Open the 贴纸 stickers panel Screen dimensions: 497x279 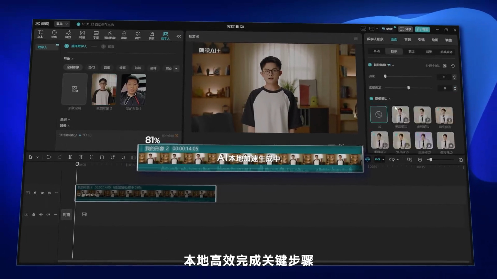coord(54,34)
